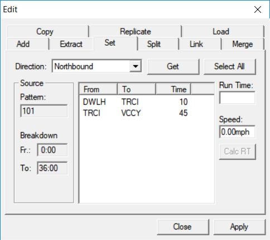Viewport: 270px width, 240px height.
Task: Click the Pattern field showing 101
Action: [x=44, y=111]
